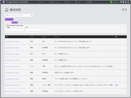Sort by the メッセージ column header
The width and height of the screenshot is (131, 98).
coord(57,37)
